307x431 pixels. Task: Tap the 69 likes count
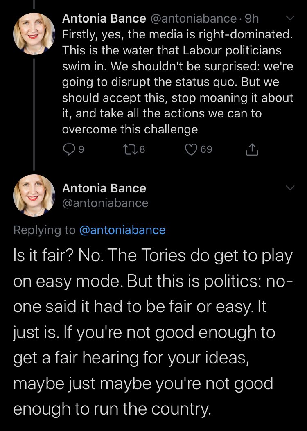(x=206, y=149)
